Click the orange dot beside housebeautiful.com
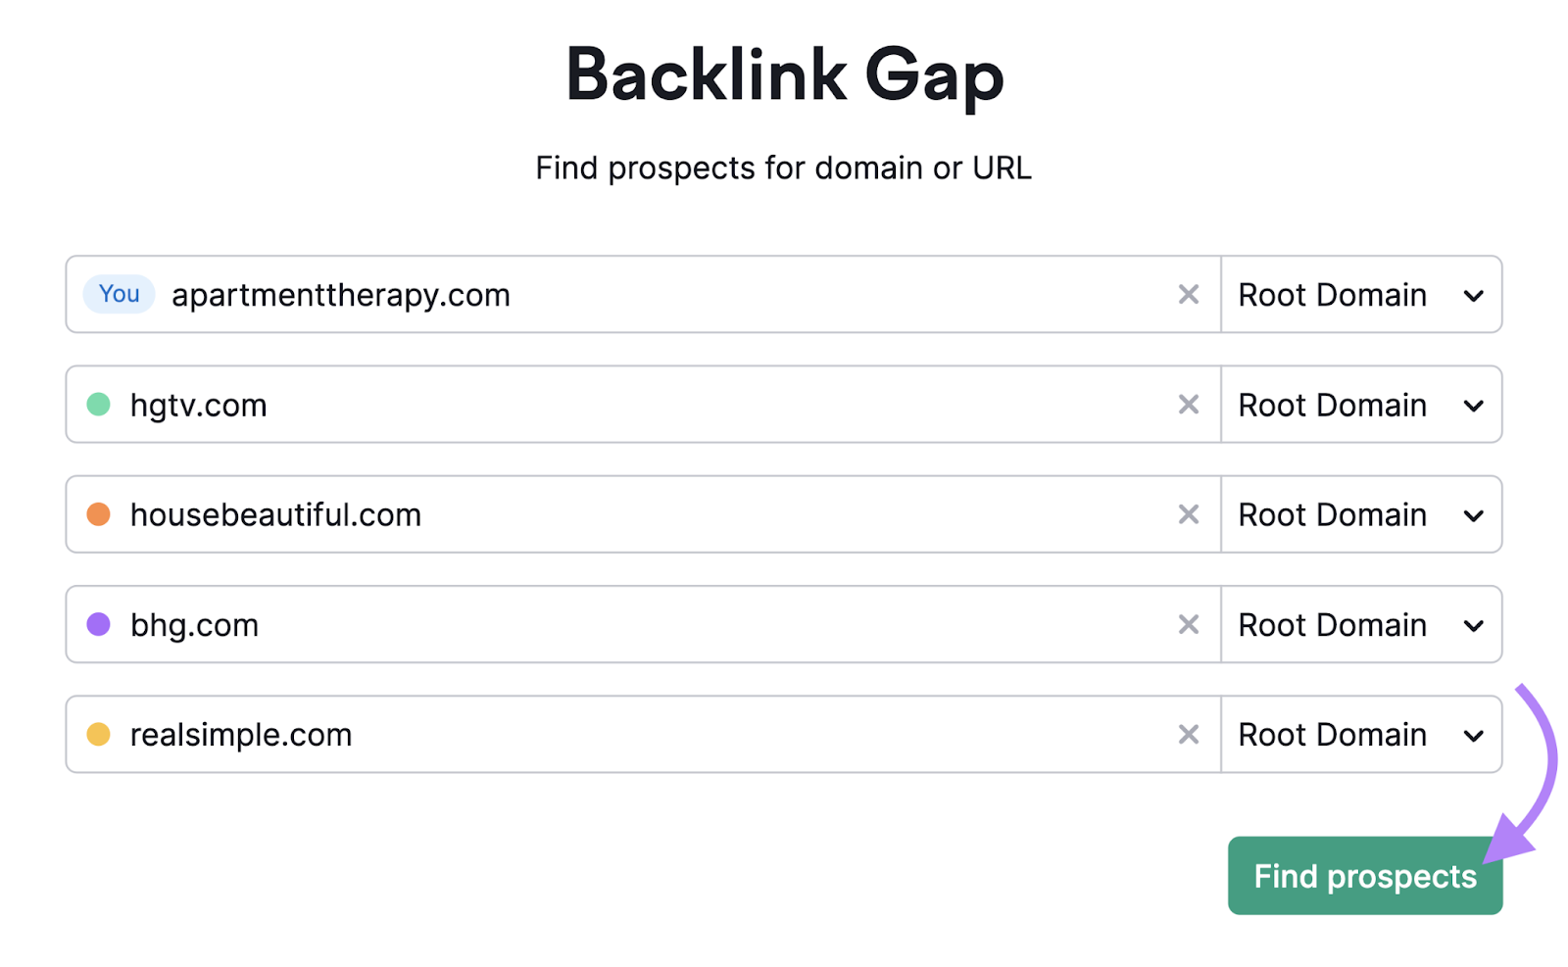Screen dimensions: 1568x967 point(97,513)
